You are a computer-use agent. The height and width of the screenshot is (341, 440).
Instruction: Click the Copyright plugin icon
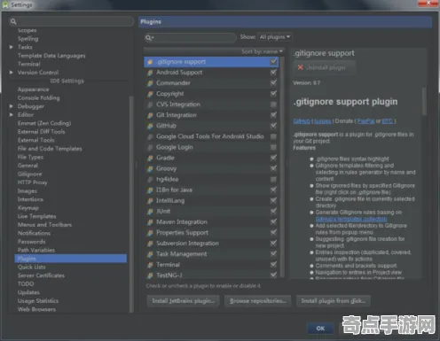point(150,94)
